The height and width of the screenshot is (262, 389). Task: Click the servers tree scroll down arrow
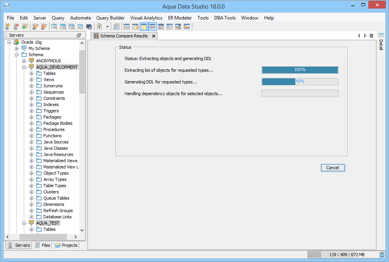[82, 230]
